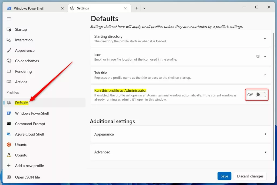Minimize the Terminal window
The width and height of the screenshot is (277, 185).
(245, 7)
